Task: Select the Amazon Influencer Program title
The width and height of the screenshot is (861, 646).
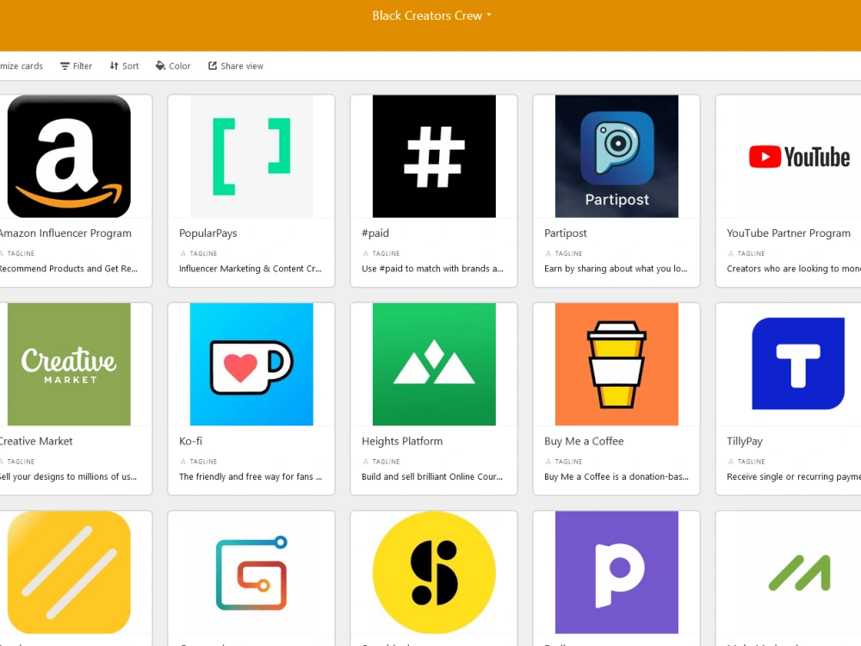Action: (65, 233)
